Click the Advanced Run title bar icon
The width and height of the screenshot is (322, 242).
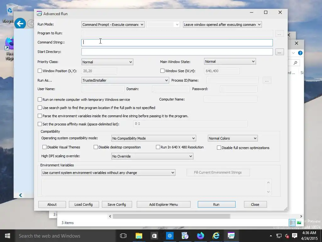[x=39, y=14]
